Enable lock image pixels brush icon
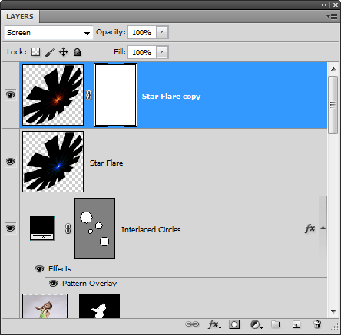This screenshot has width=341, height=335. [x=50, y=52]
